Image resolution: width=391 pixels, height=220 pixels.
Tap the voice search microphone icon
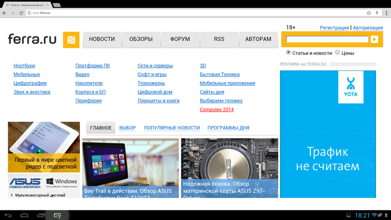pyautogui.click(x=377, y=13)
